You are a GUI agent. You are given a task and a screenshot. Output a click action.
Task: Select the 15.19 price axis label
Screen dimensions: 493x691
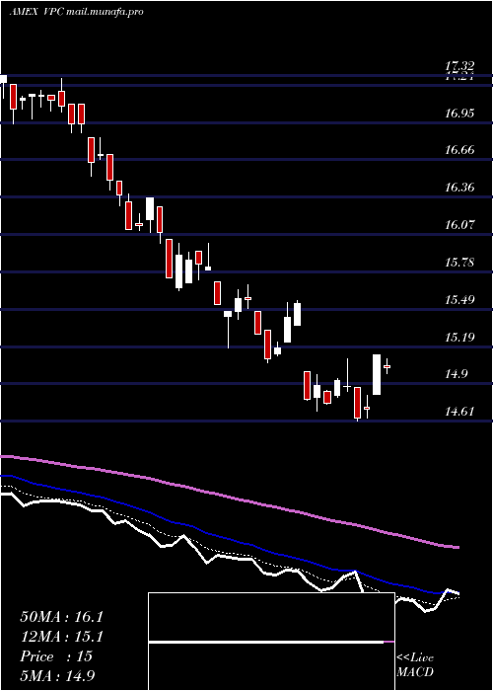459,338
